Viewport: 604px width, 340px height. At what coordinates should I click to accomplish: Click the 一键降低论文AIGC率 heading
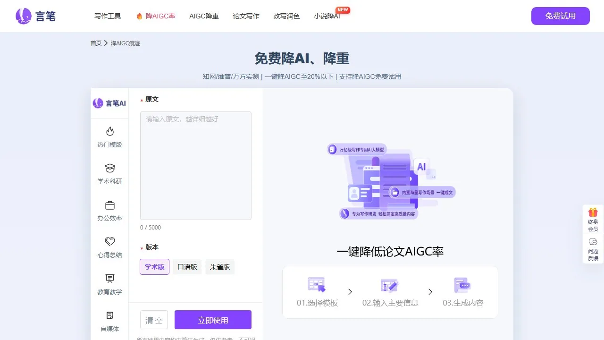390,251
